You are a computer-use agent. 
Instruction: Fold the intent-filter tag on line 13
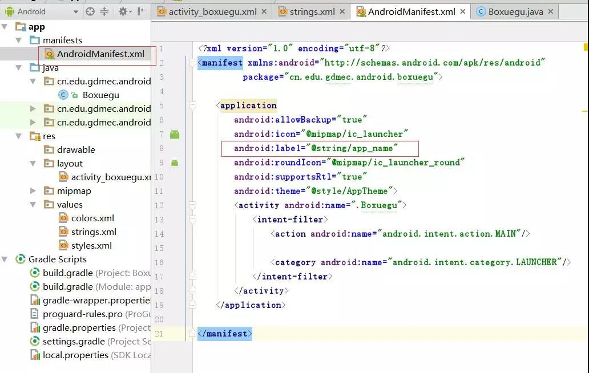pos(192,219)
